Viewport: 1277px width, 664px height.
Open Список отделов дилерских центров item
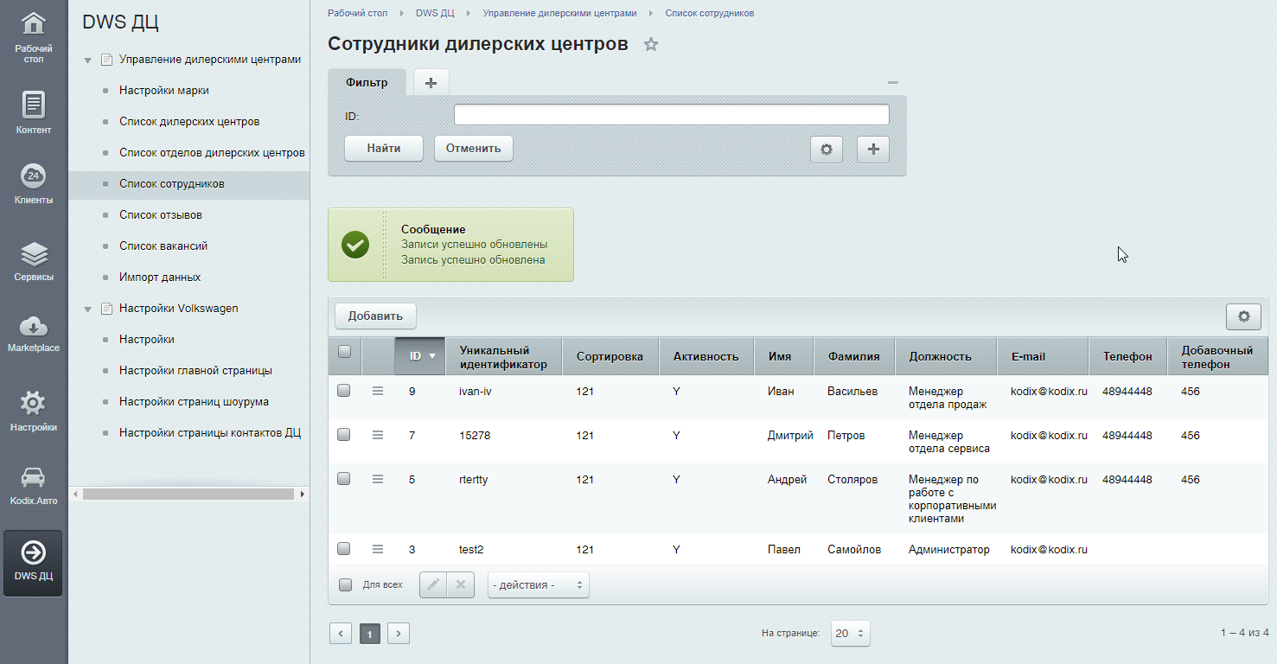click(212, 153)
